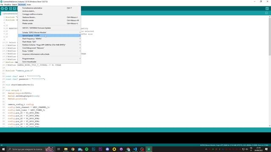Choose Acquisisci informazioni sulla scheda
This screenshot has width=271, height=152.
[50, 54]
